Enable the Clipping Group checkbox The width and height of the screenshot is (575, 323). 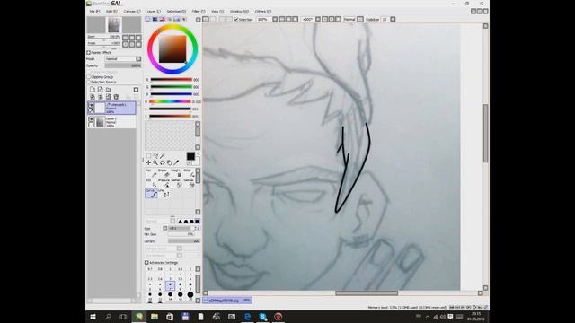point(89,77)
